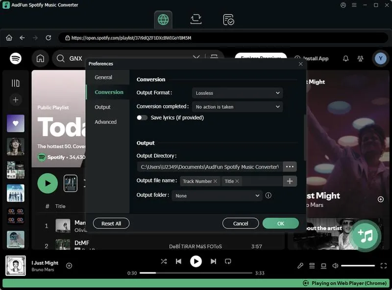The width and height of the screenshot is (392, 290).
Task: Click Cancel in Preferences
Action: click(x=241, y=223)
